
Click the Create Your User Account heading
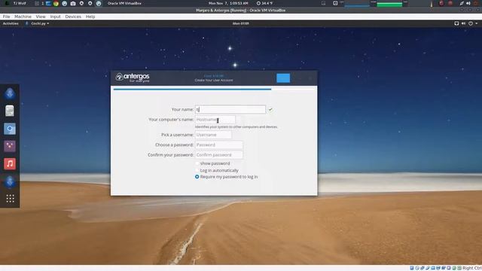point(214,81)
